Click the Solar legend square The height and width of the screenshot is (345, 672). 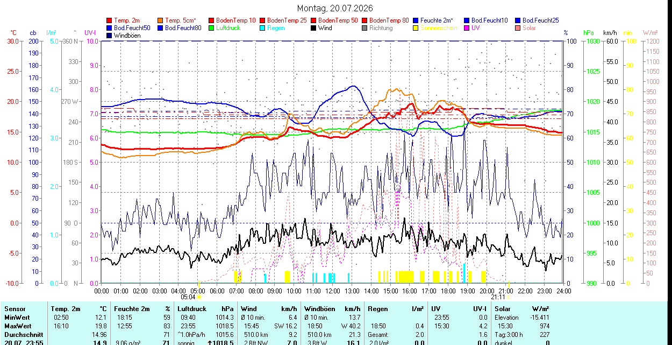pos(518,28)
